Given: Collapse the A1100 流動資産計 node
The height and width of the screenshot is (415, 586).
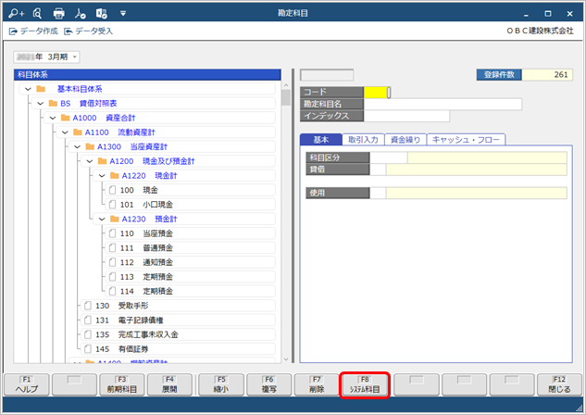Looking at the screenshot, I should [65, 132].
